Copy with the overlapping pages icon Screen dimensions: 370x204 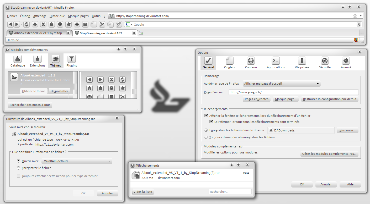click(110, 25)
